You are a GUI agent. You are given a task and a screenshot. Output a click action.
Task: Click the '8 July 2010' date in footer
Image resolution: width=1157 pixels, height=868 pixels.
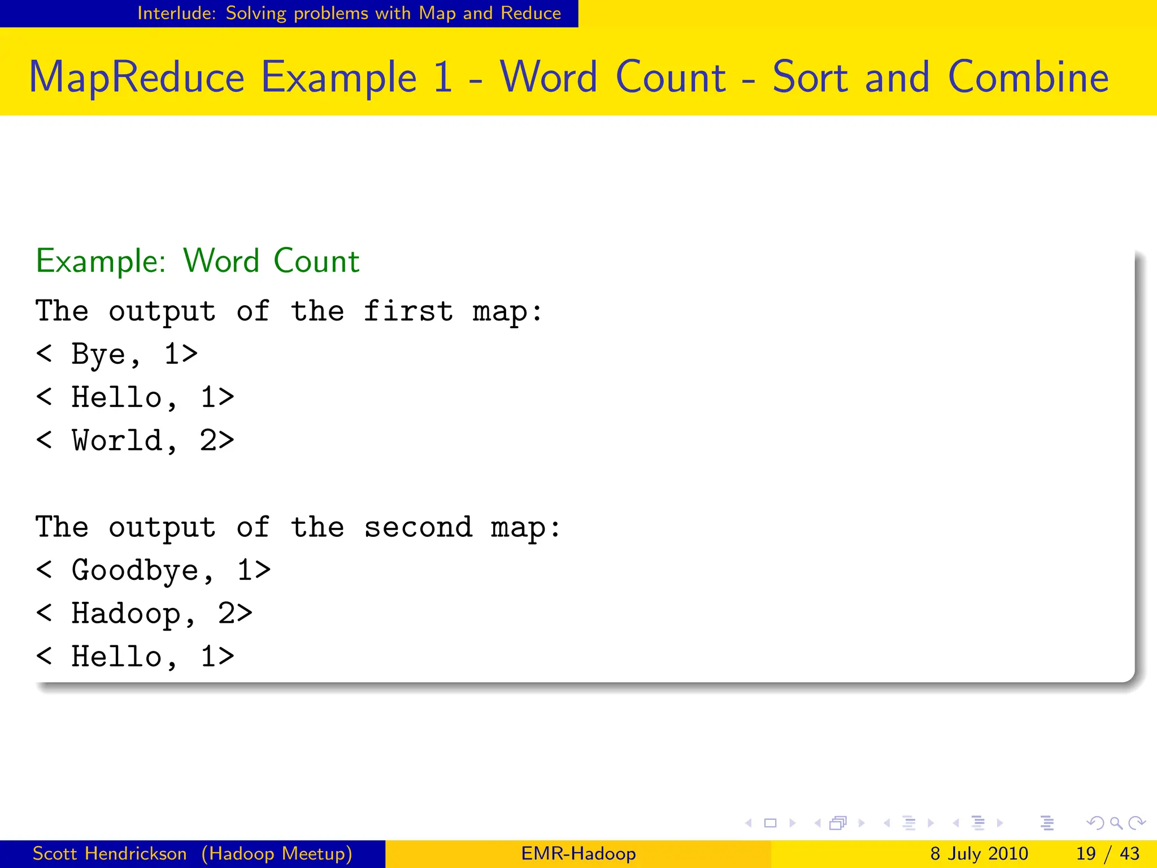979,853
